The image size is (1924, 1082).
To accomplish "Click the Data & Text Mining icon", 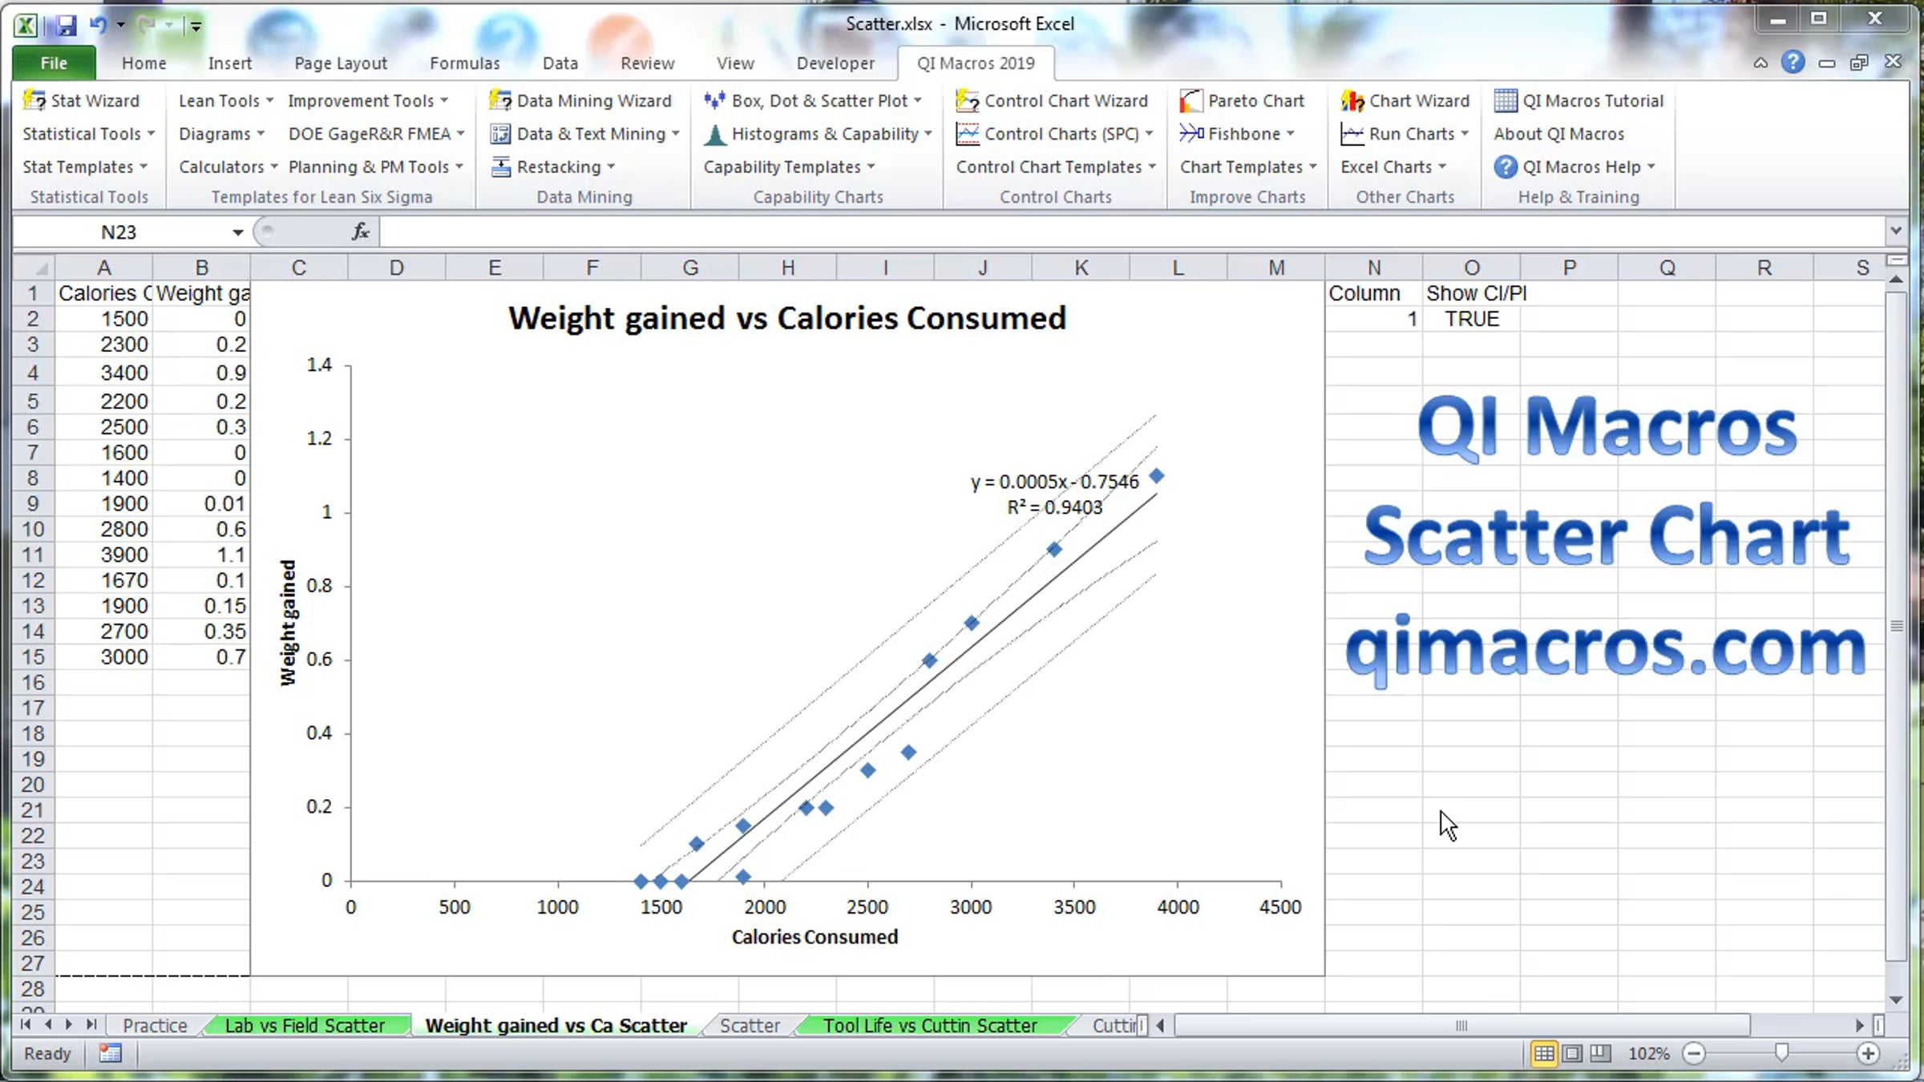I will point(500,134).
